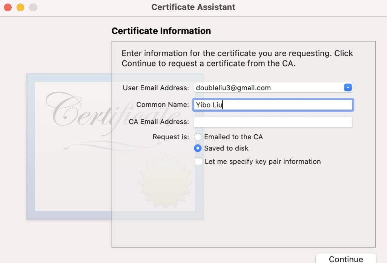Click the empty CA Email Address field
The image size is (387, 263).
273,122
